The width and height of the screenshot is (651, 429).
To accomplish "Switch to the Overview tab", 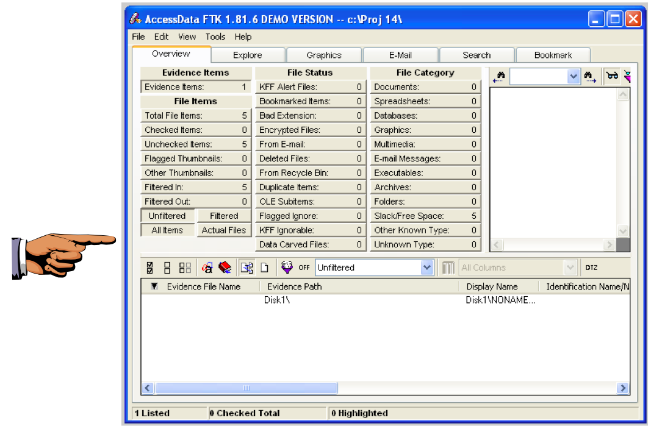I will (x=171, y=54).
